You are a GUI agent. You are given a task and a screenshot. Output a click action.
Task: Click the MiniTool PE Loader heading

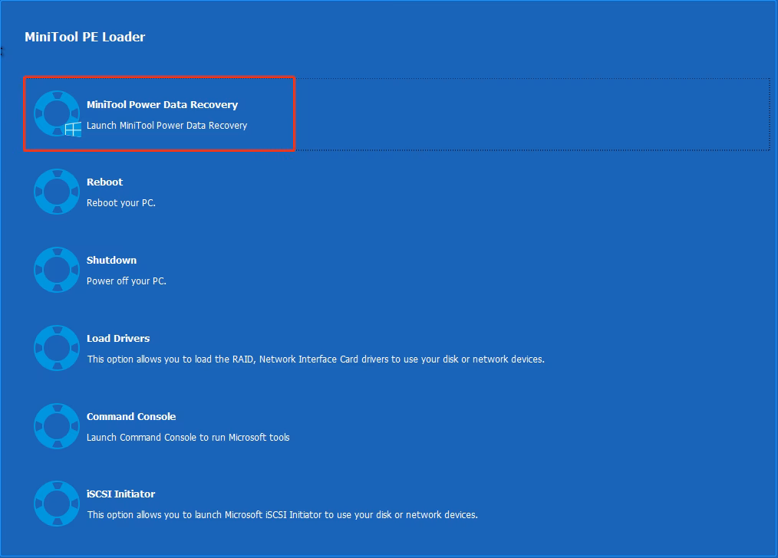(x=85, y=37)
